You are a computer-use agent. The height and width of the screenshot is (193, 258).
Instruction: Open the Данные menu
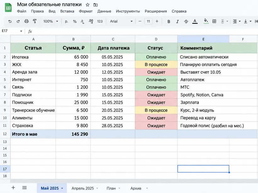[104, 11]
